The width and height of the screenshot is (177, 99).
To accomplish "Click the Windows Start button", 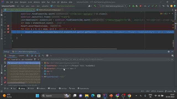I will click(37, 96).
